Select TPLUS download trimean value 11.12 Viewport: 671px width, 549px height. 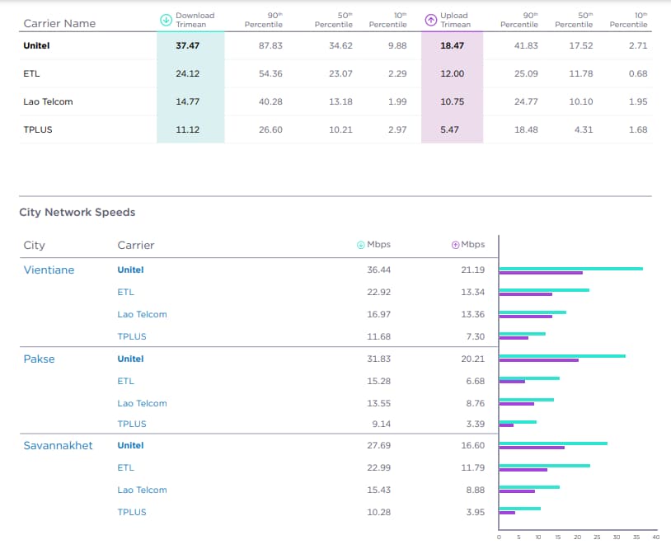pyautogui.click(x=187, y=129)
